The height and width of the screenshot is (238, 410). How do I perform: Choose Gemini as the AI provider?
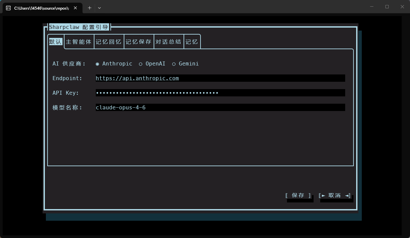(174, 63)
